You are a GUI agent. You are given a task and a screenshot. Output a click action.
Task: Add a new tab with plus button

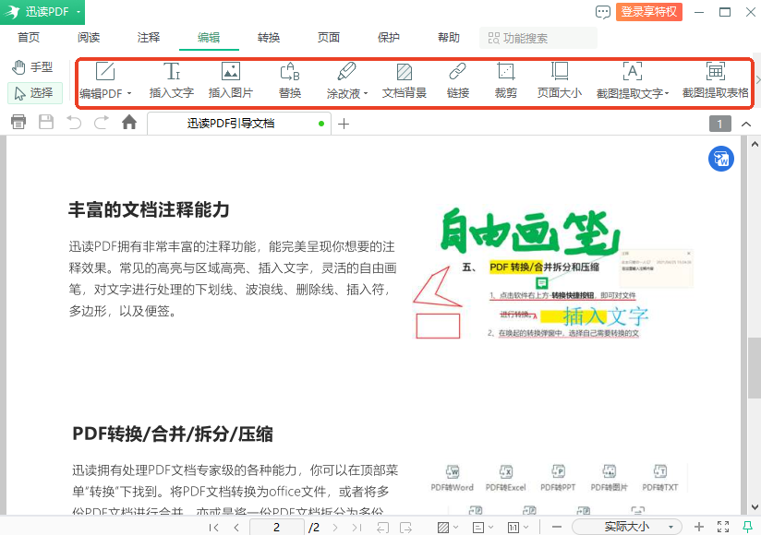[344, 124]
